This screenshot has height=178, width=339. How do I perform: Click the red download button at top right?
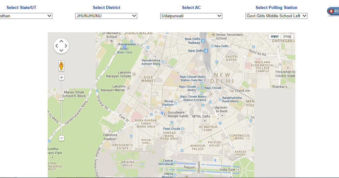333,11
